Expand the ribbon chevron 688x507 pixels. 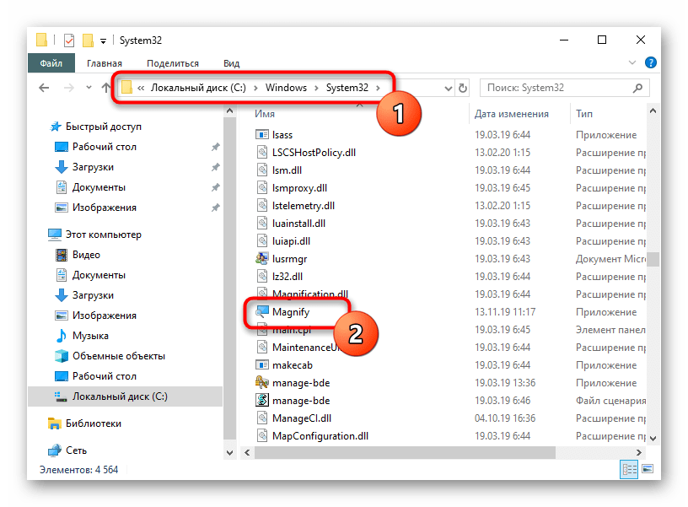632,62
